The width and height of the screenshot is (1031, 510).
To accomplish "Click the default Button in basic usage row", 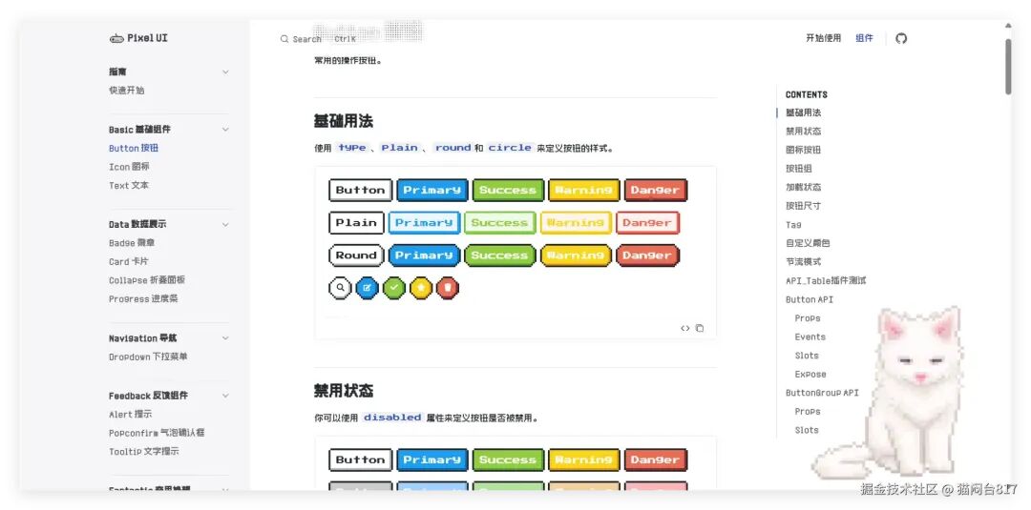I will point(360,191).
